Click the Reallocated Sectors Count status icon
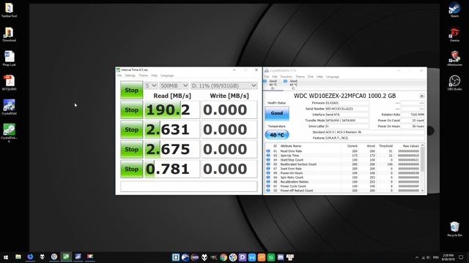469x263 pixels. (268, 164)
